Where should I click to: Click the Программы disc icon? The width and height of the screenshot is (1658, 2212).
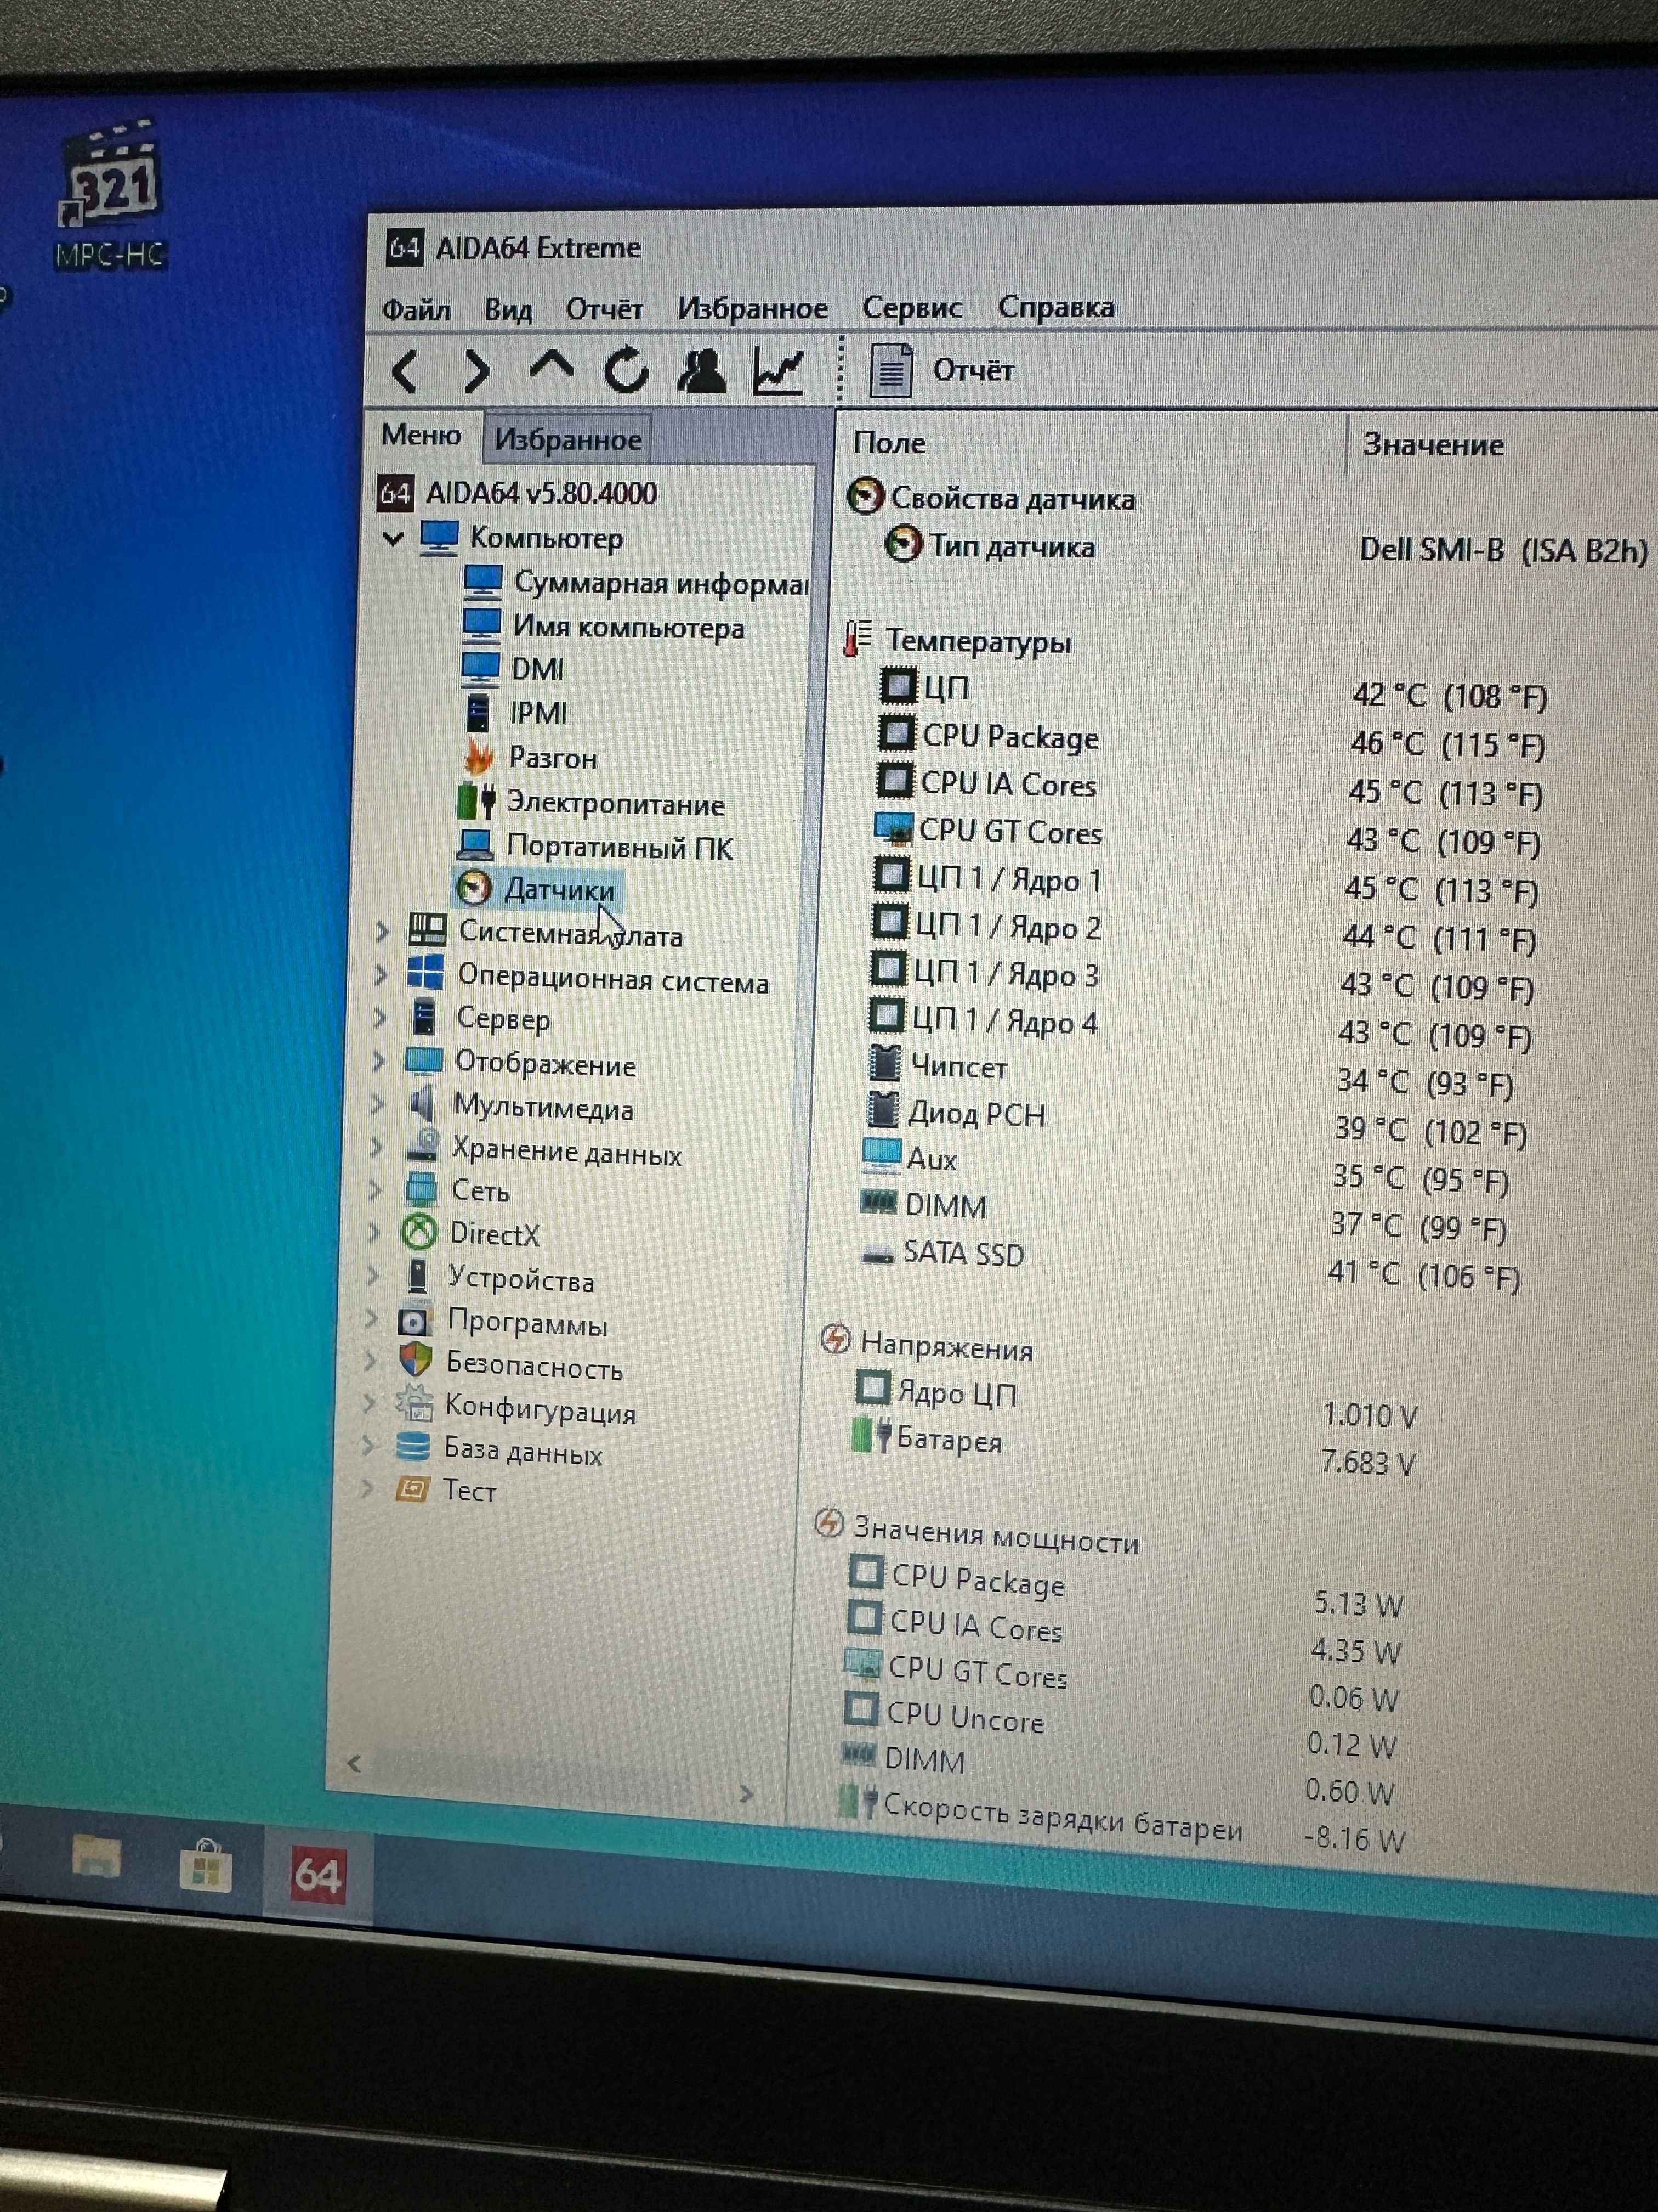[x=414, y=1321]
